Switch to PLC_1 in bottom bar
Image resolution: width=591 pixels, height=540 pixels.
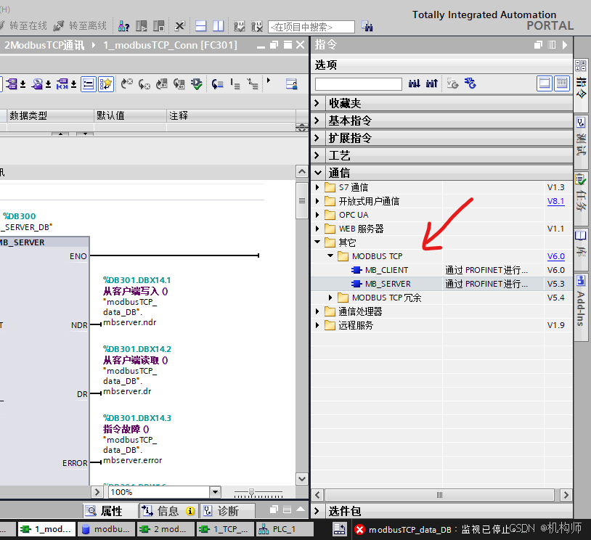point(285,529)
